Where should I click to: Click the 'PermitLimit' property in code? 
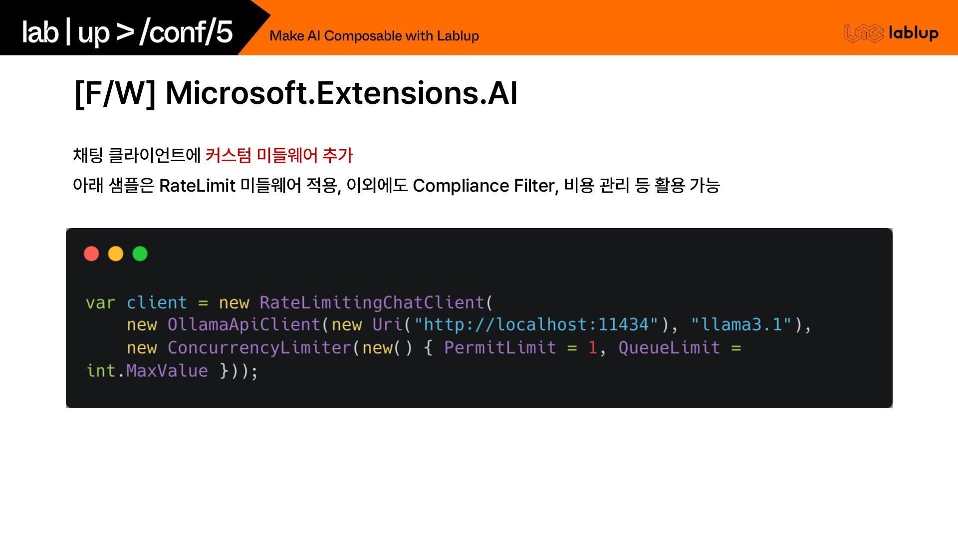tap(499, 348)
